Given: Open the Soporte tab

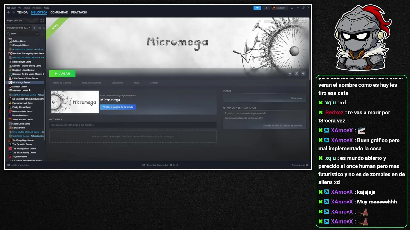Looking at the screenshot, I should [154, 83].
